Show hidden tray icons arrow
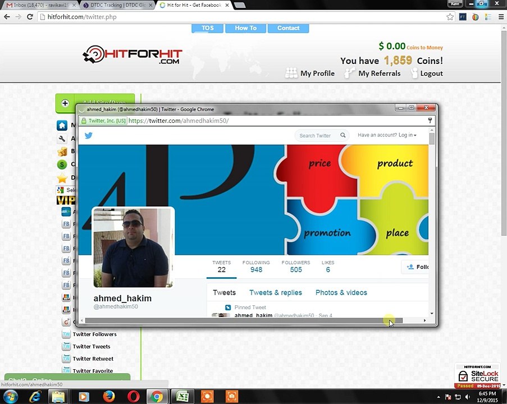The width and height of the screenshot is (507, 404). pos(439,397)
